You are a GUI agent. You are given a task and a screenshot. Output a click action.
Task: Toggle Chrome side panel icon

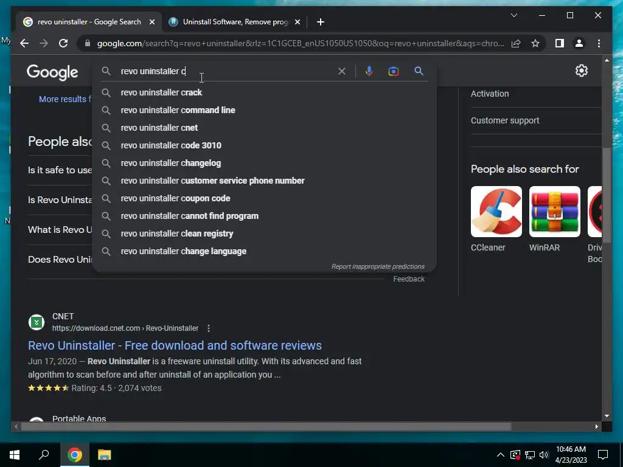tap(560, 43)
